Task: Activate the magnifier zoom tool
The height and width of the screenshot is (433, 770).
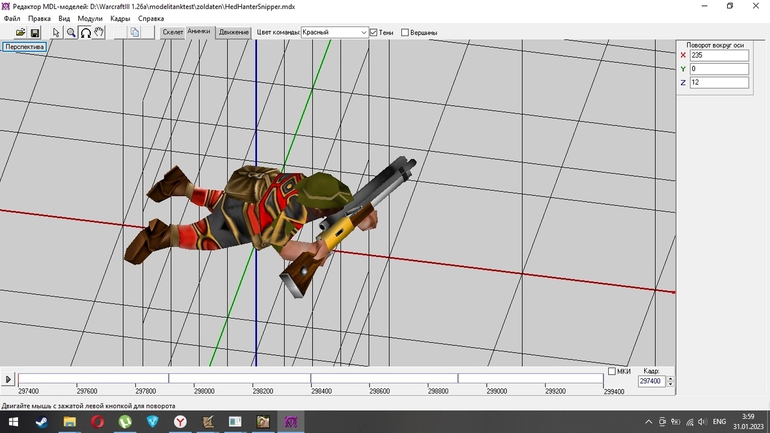Action: 71,32
